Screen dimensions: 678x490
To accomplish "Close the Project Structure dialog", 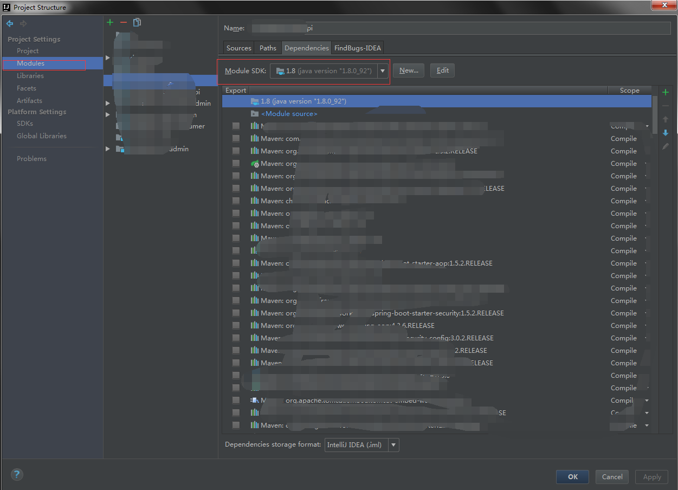I will pos(663,5).
